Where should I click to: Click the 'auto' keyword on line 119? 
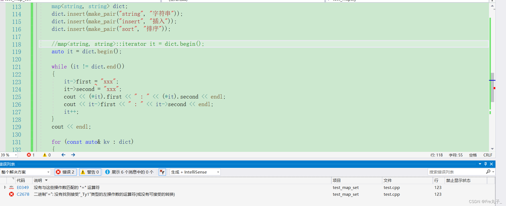[58, 51]
